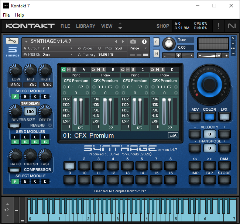Click the RAM button

224,166
